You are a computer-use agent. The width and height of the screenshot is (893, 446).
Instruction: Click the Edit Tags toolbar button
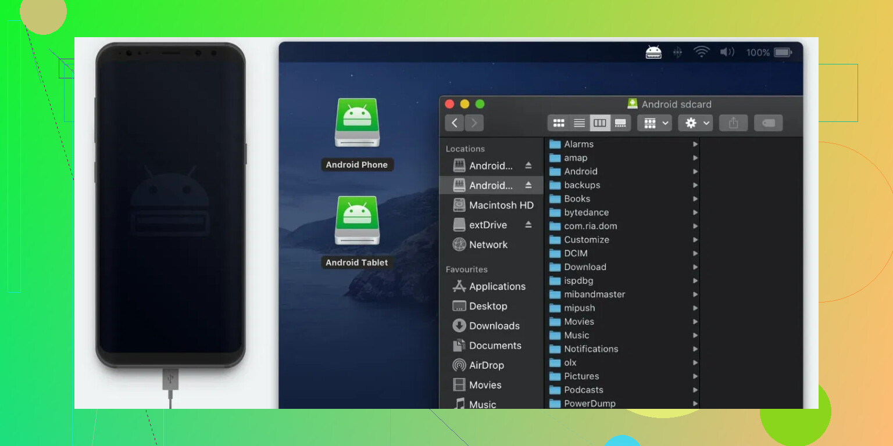tap(768, 123)
